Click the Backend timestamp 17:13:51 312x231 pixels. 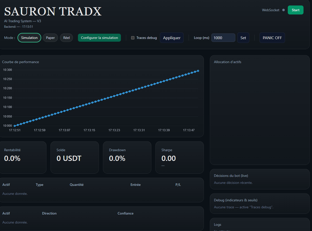[28, 26]
